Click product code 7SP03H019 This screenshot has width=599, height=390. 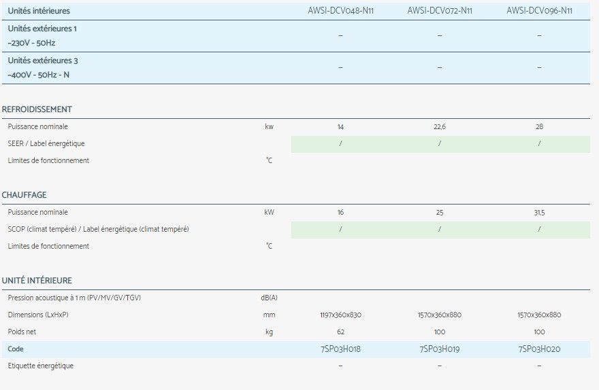point(440,349)
